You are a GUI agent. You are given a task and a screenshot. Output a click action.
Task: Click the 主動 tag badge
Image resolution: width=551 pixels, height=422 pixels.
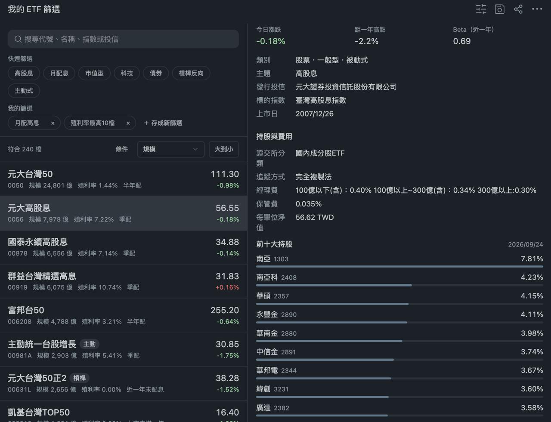coord(89,344)
